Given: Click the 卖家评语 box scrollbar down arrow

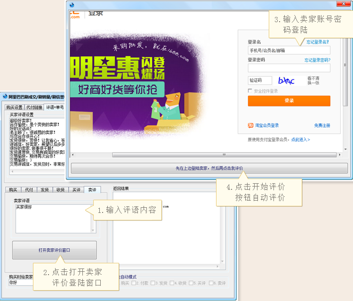Looking at the screenshot, I should coord(93,230).
